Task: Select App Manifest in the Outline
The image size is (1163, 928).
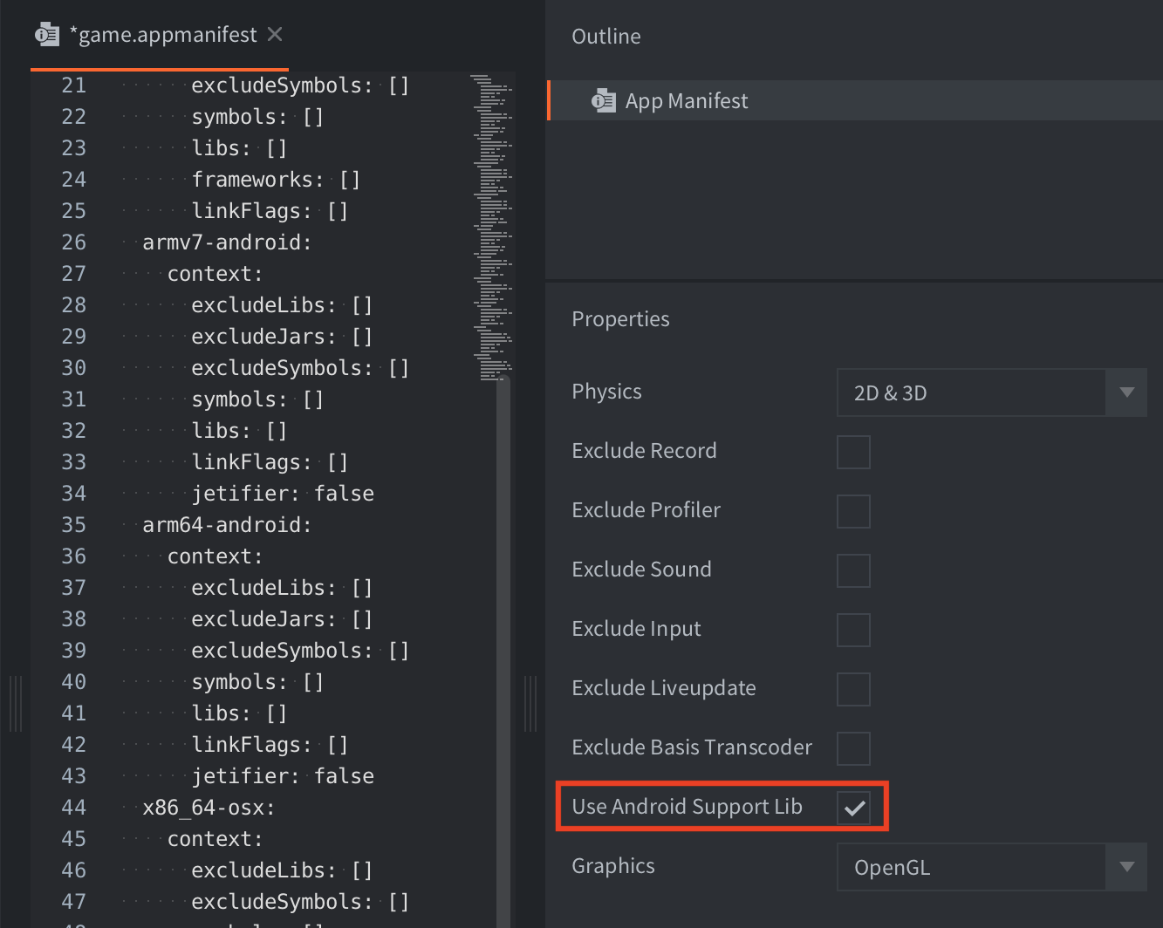Action: (687, 101)
